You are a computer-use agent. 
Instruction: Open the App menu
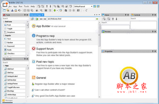[x=15, y=6]
